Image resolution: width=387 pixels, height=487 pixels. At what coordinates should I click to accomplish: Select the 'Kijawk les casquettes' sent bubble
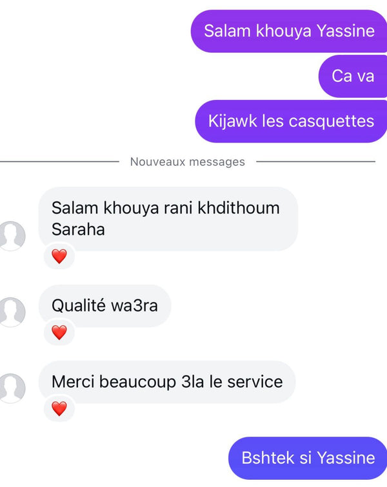[291, 121]
